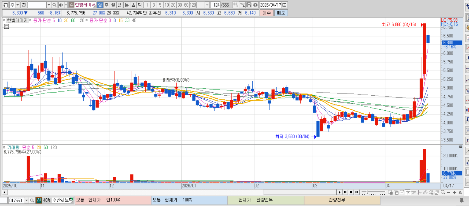Click the bottom code search magnifier icon
The width and height of the screenshot is (469, 206).
32,201
